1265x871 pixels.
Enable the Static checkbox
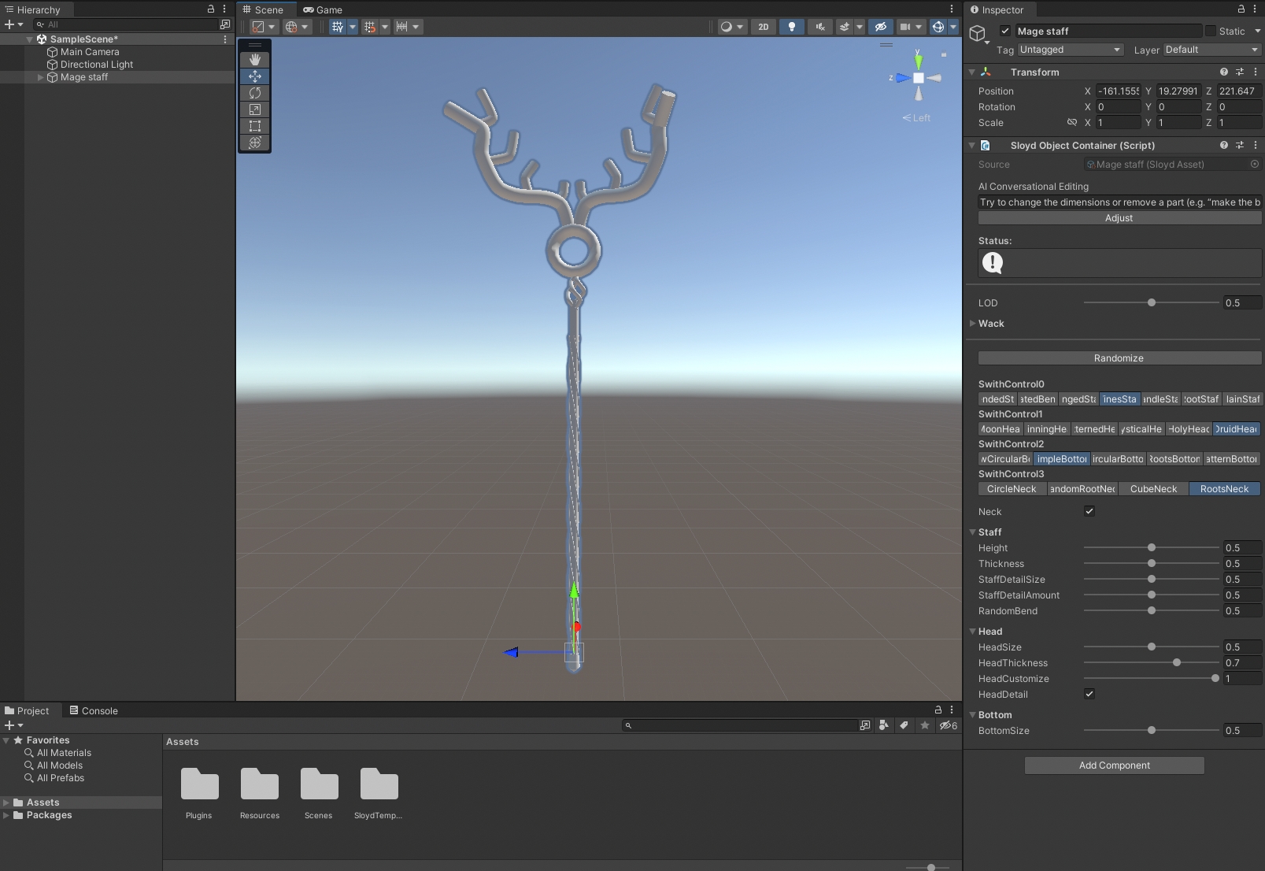click(1211, 31)
